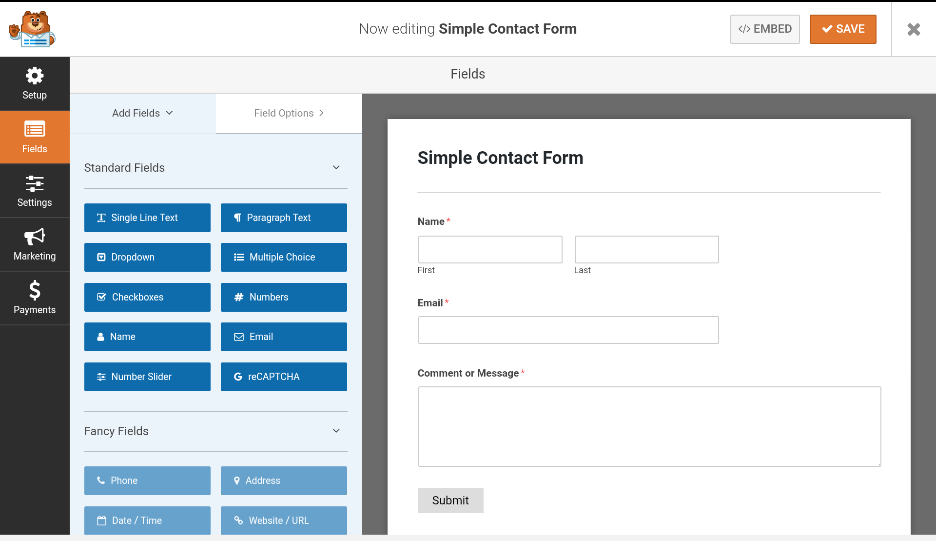The height and width of the screenshot is (541, 936).
Task: Click the Multiple Choice field option
Action: [283, 257]
